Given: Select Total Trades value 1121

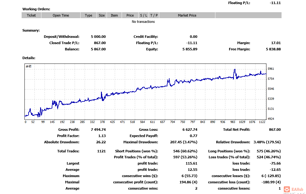Looking at the screenshot, I should 101,151.
